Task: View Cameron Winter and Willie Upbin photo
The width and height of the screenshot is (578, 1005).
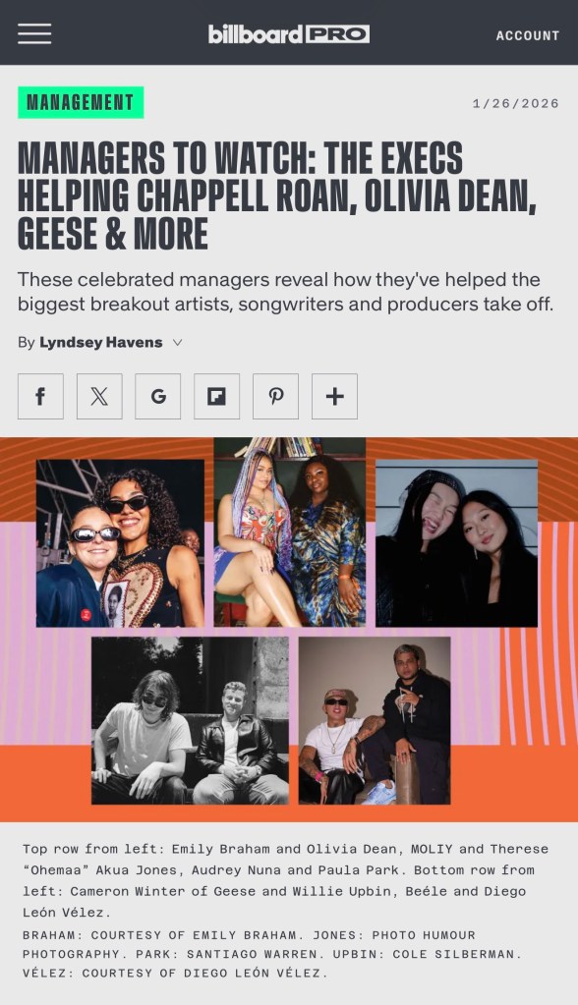Action: 190,720
